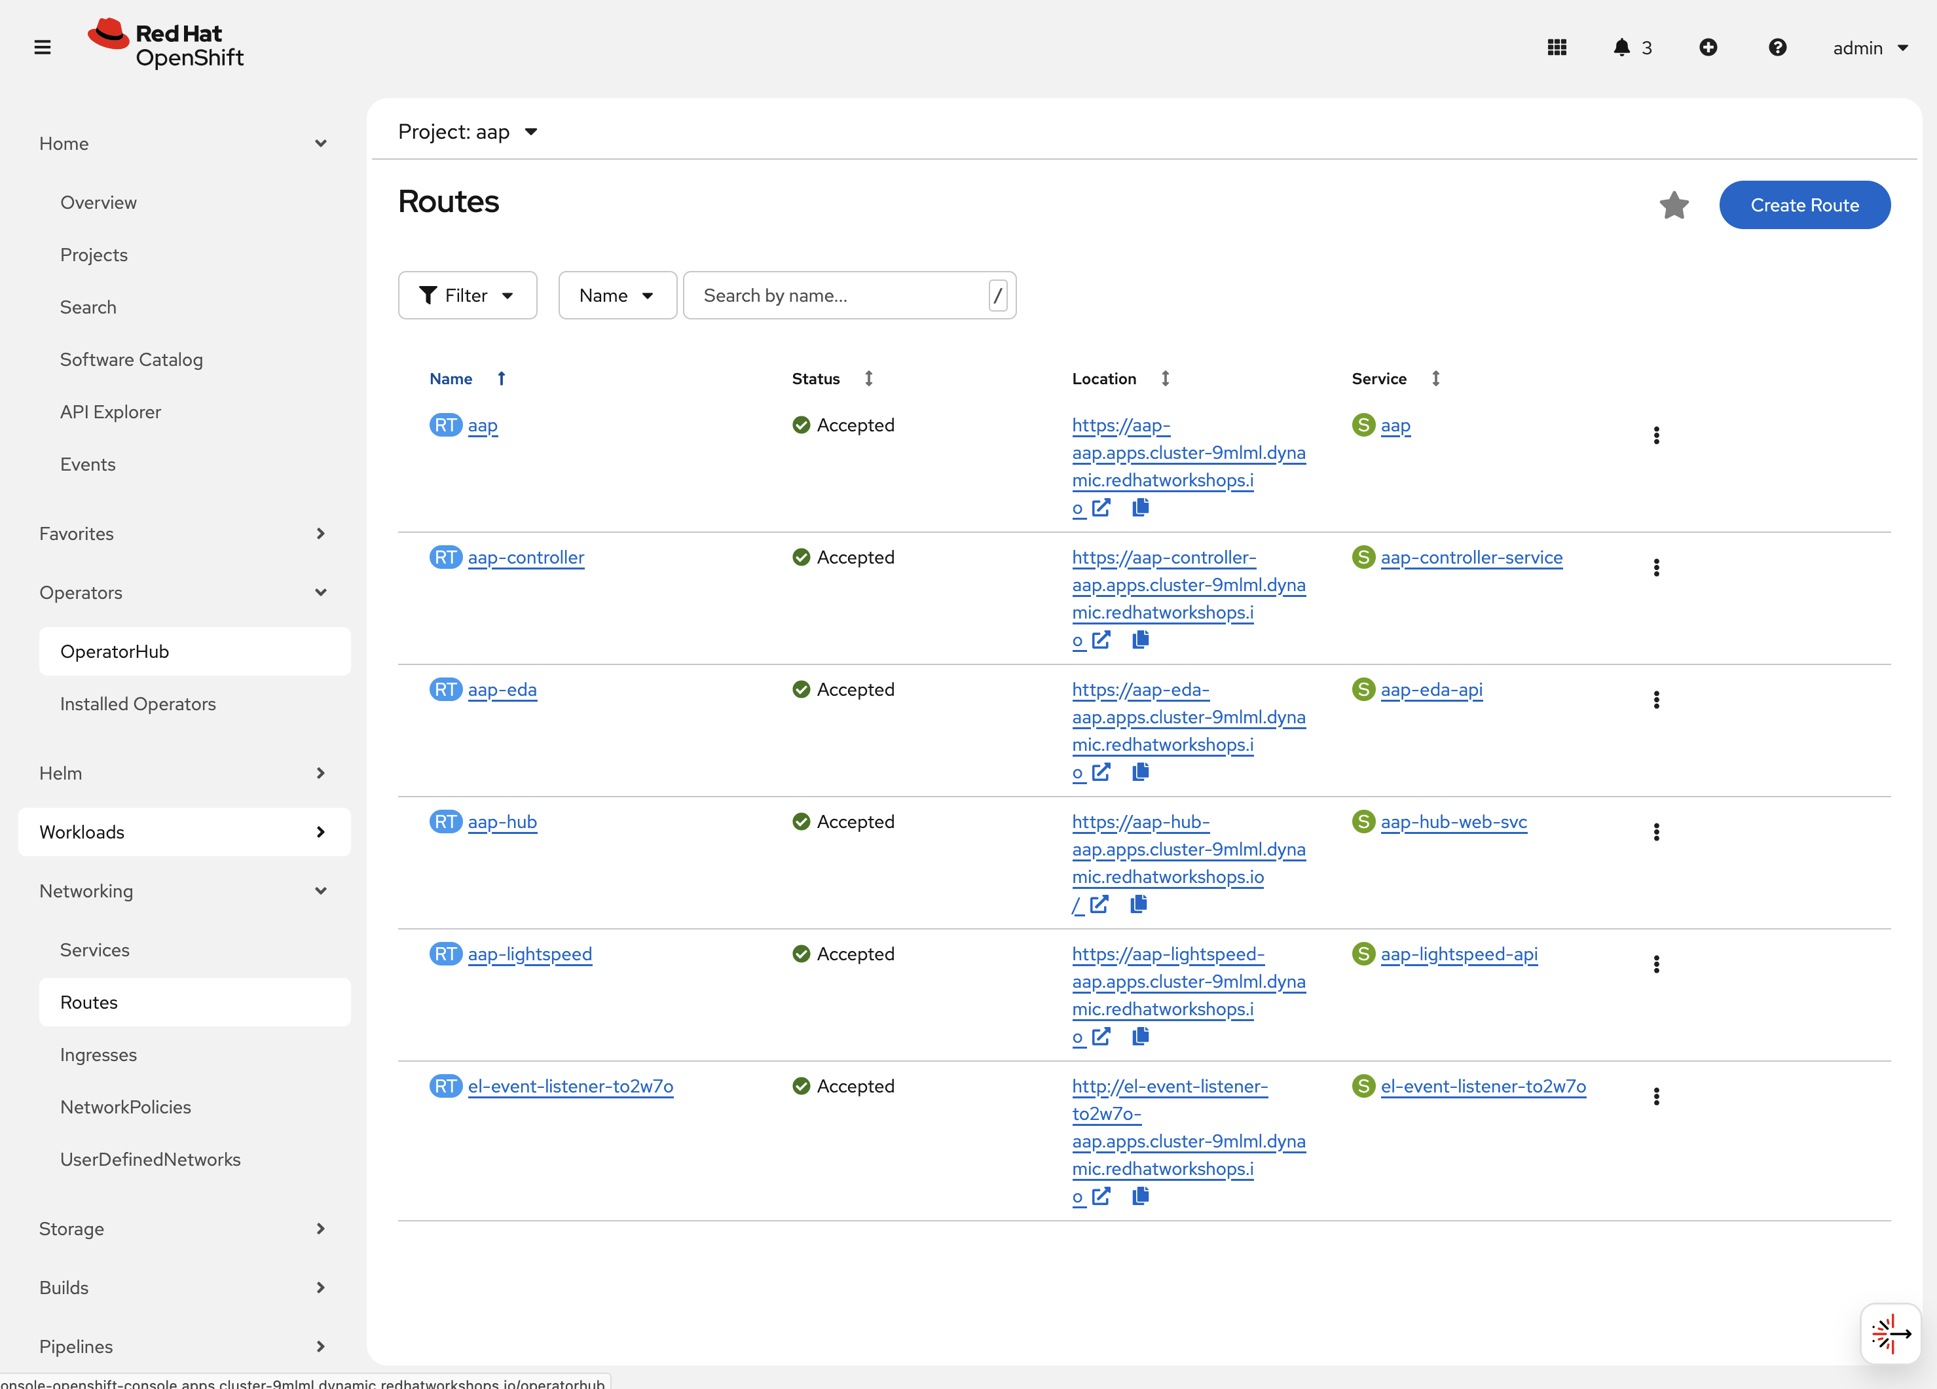Click the notifications bell icon
The height and width of the screenshot is (1389, 1937).
point(1621,47)
